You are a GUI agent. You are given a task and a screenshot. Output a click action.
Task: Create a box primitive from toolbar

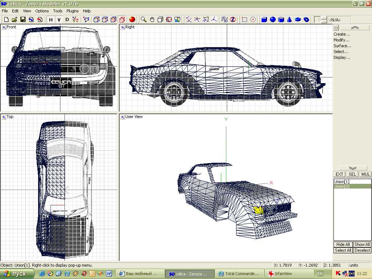(264, 20)
